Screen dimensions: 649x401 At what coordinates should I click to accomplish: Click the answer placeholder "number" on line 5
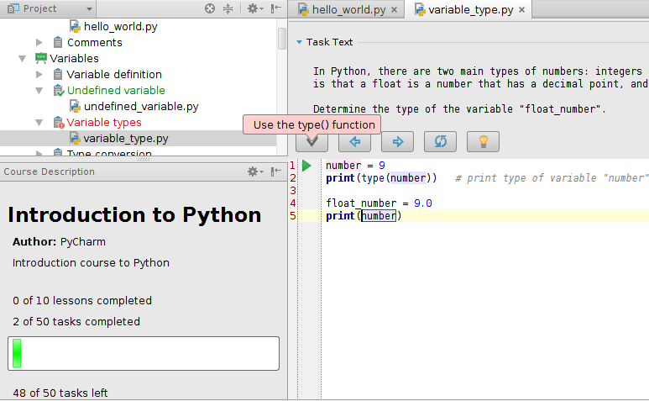[379, 216]
